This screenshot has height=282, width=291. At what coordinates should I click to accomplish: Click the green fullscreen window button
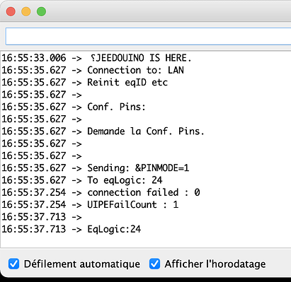pyautogui.click(x=41, y=11)
